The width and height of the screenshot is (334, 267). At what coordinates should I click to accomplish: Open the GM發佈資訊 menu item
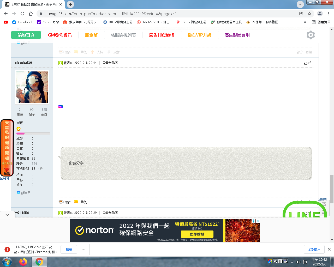(x=60, y=35)
